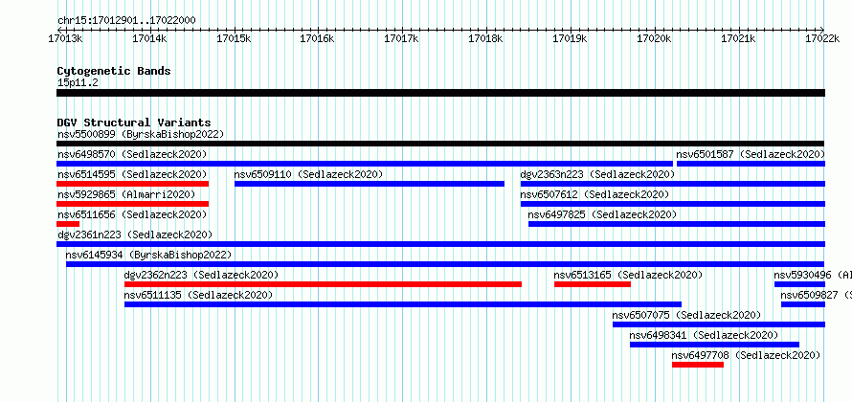Click the nsv6514595 (Sedlazeck2020) label
The image size is (852, 402).
pyautogui.click(x=132, y=174)
